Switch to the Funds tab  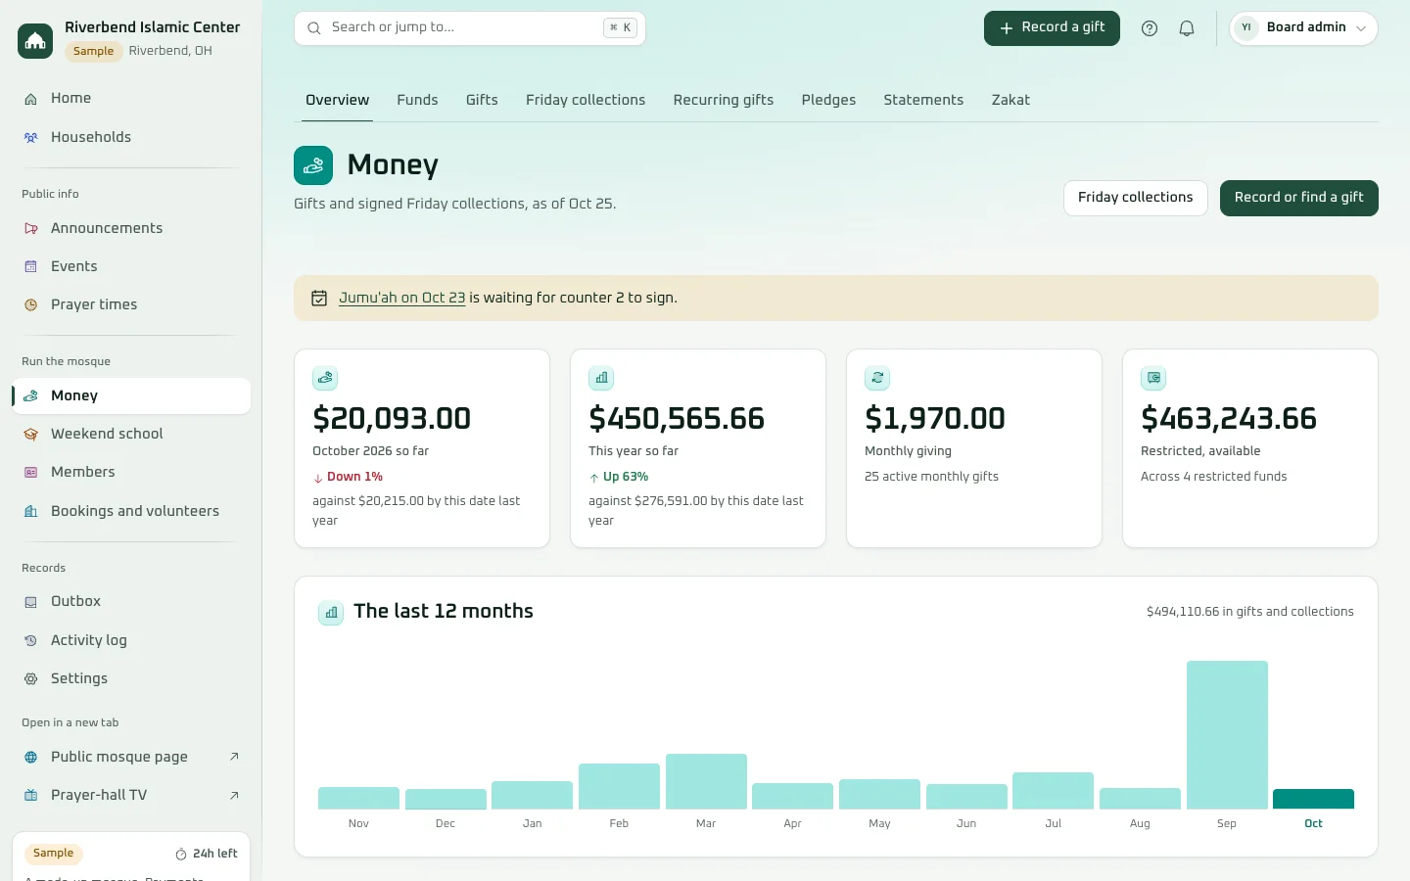[x=417, y=100]
